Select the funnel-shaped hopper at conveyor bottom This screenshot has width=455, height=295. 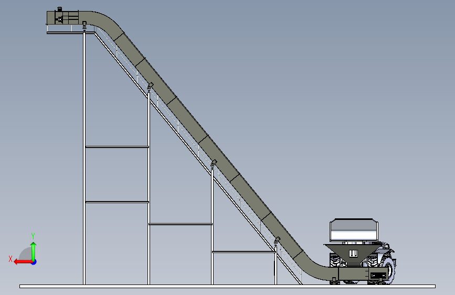[x=353, y=255]
